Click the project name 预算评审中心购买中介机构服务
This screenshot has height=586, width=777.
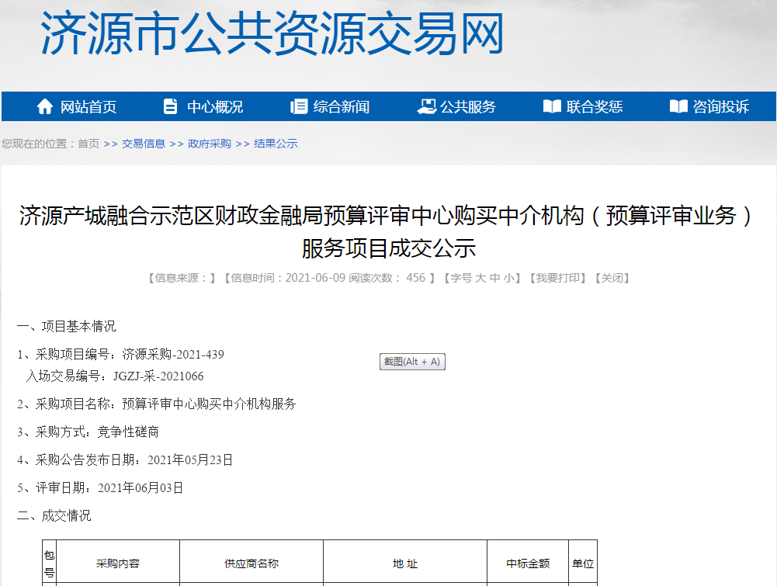pos(209,404)
